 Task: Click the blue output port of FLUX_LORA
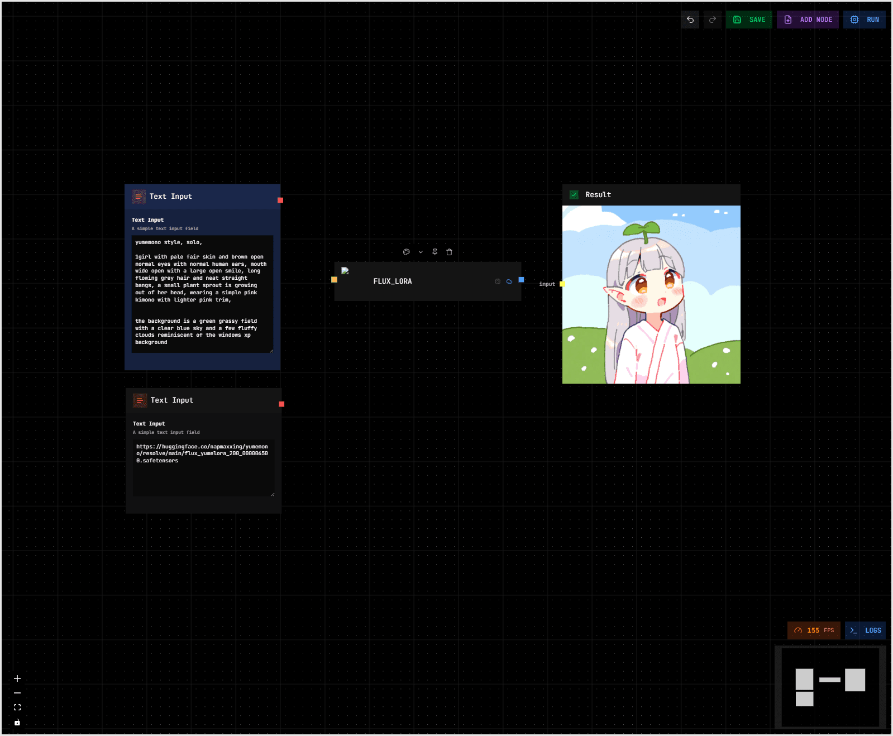[521, 280]
